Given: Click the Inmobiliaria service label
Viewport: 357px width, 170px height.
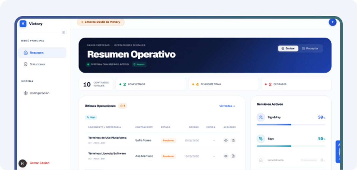Looking at the screenshot, I should click(x=275, y=160).
